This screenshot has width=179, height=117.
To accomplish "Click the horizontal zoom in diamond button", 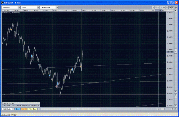I will coord(172,109).
